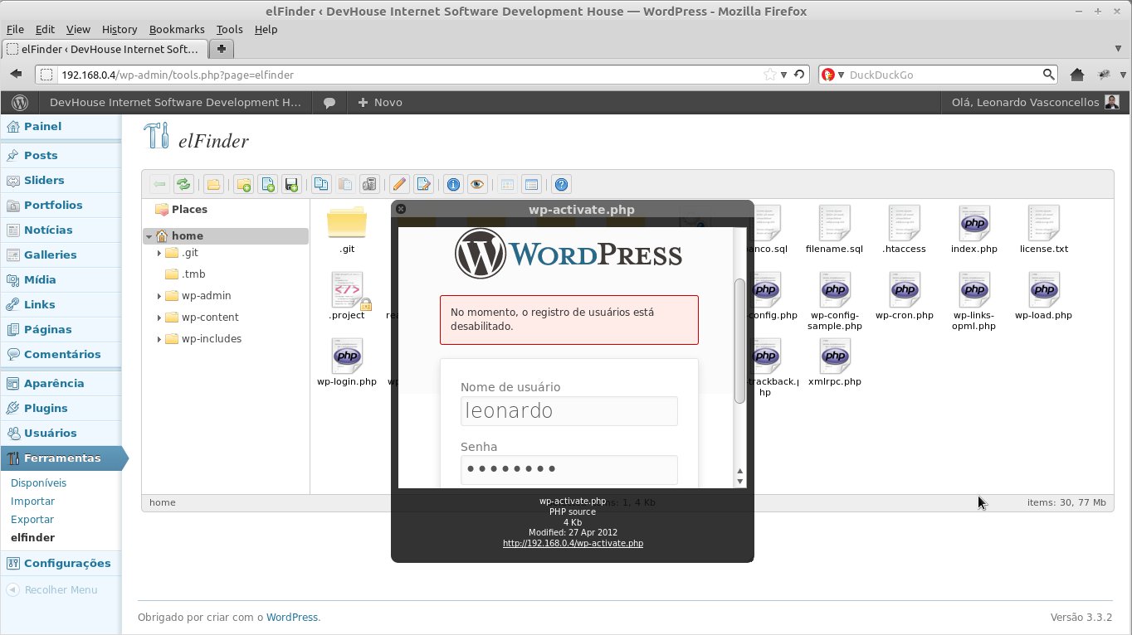This screenshot has width=1132, height=635.
Task: Copy selected files using toolbar icon
Action: click(321, 185)
